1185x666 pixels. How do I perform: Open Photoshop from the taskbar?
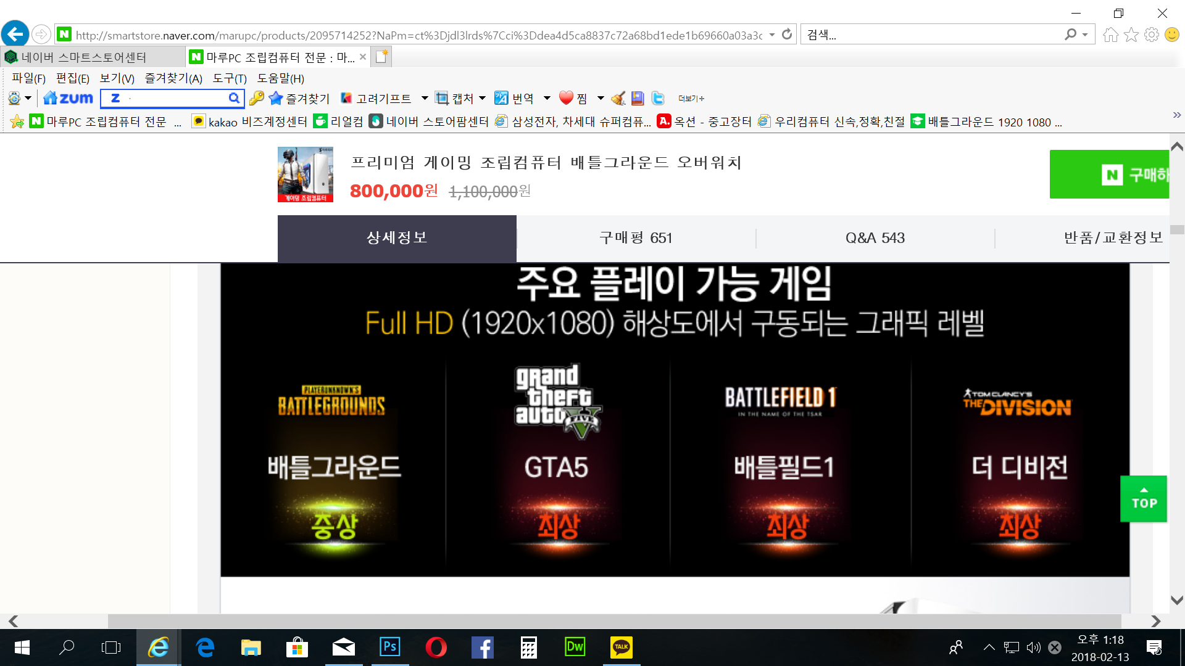(x=390, y=647)
